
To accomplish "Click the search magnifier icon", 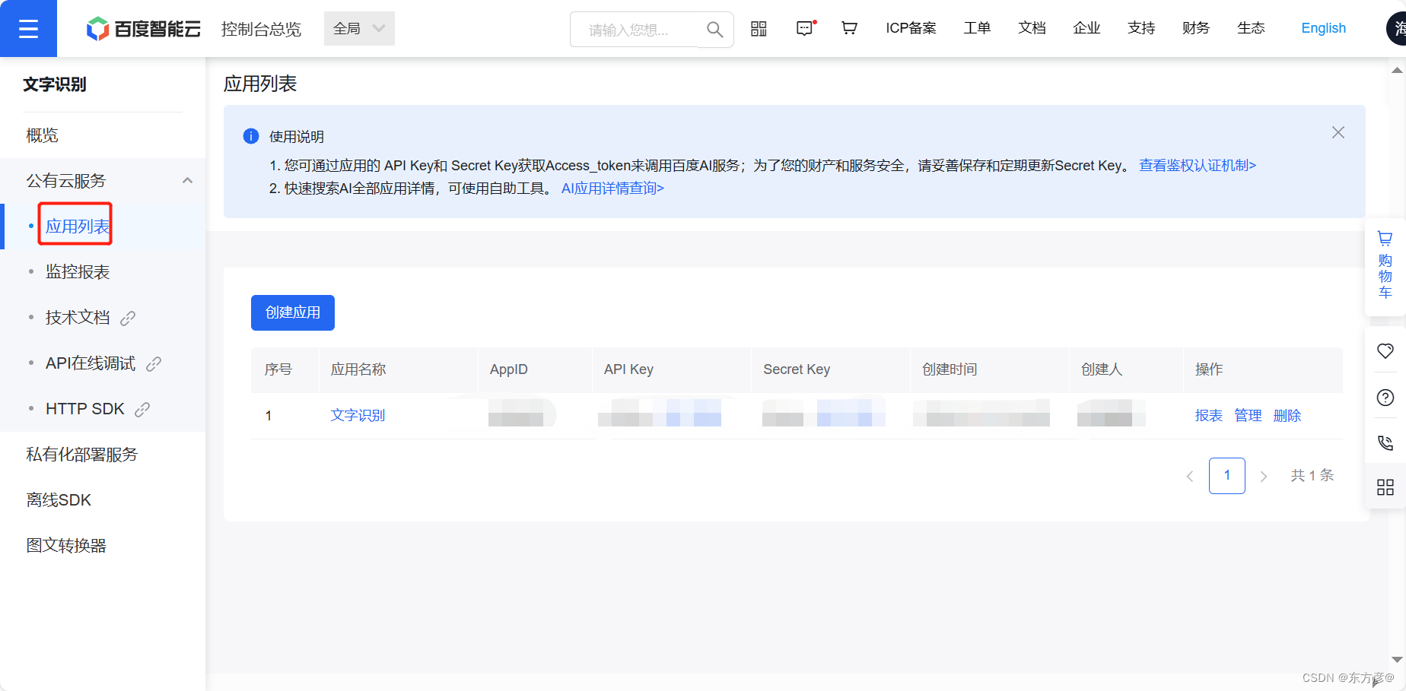I will tap(714, 29).
